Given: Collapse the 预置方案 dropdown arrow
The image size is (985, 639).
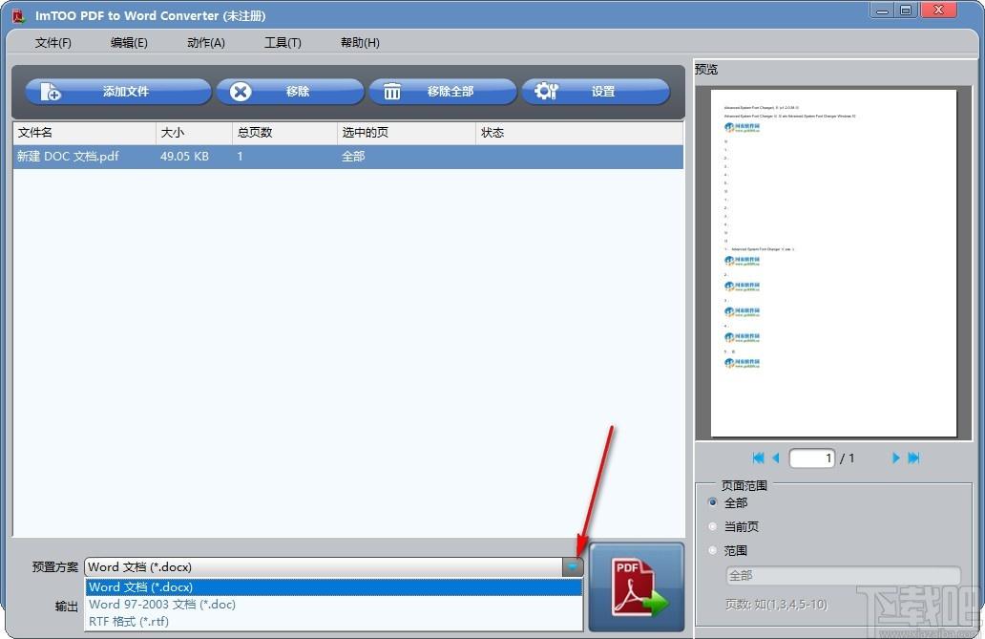Looking at the screenshot, I should click(x=573, y=566).
